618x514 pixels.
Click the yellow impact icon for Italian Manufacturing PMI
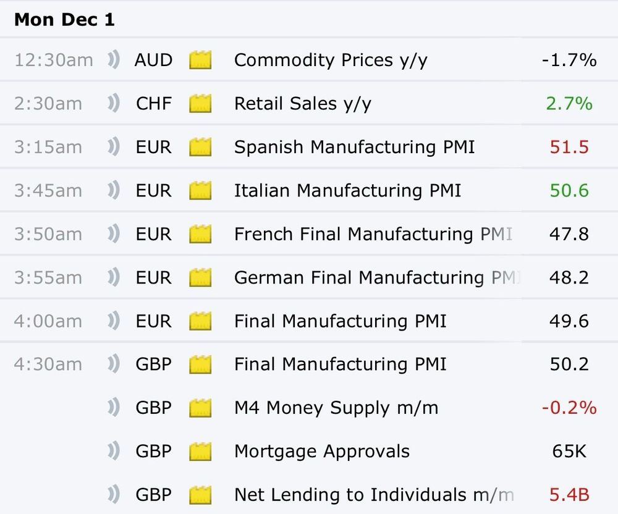[x=200, y=190]
